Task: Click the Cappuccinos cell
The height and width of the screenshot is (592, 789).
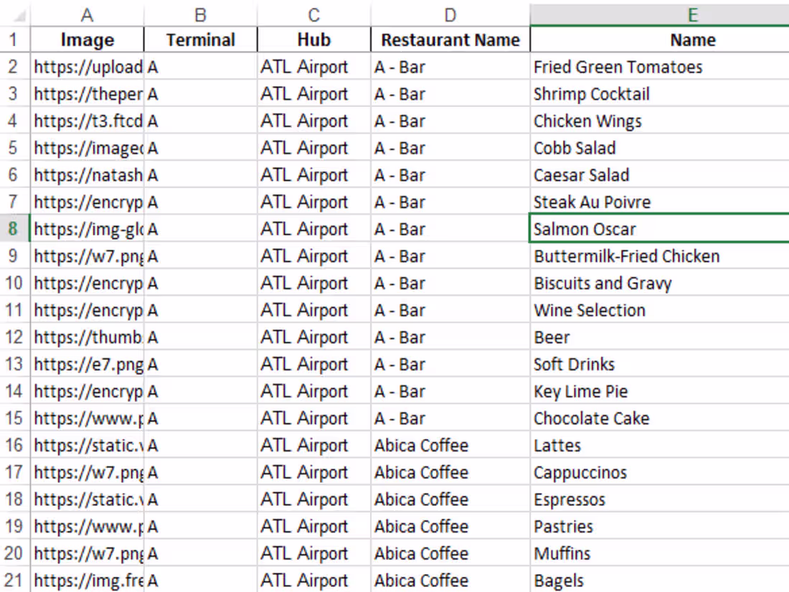Action: click(x=580, y=472)
